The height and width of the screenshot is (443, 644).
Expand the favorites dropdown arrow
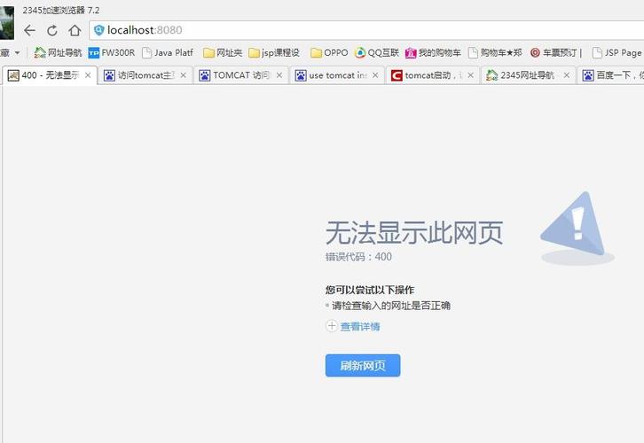[17, 52]
